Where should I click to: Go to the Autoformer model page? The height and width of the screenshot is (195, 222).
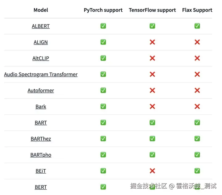[41, 91]
